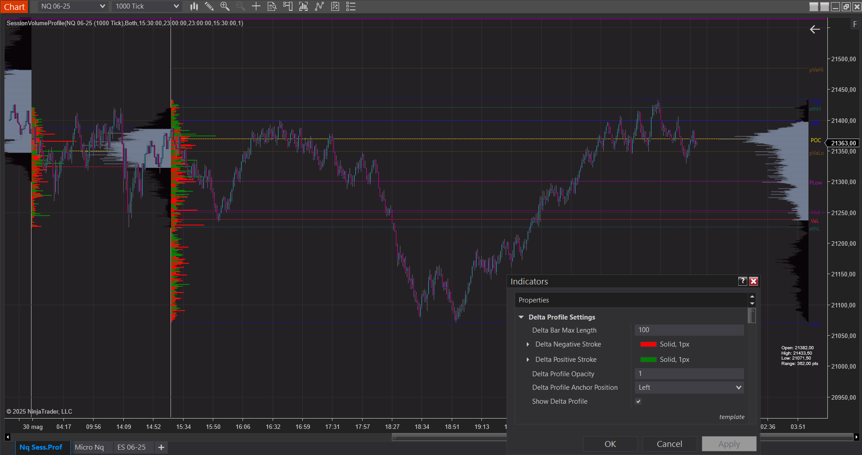862x455 pixels.
Task: Select the crosshair plus cursor icon
Action: 256,6
